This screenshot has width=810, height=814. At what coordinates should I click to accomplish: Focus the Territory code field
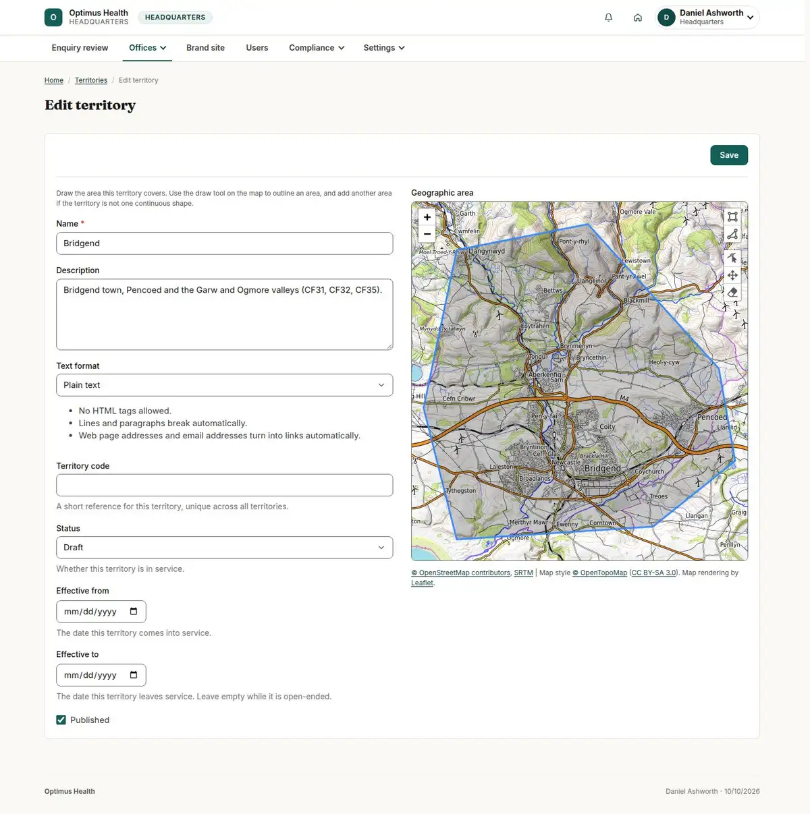tap(225, 486)
